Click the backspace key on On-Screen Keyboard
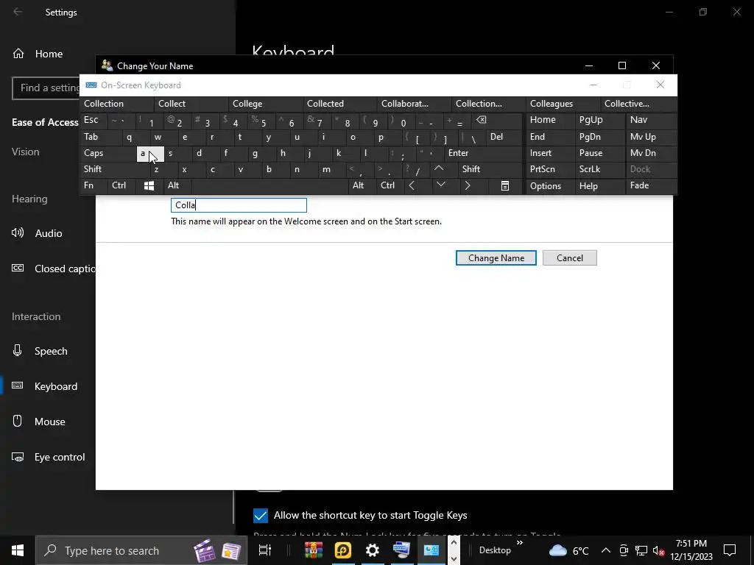Screen dimensions: 754x565 pyautogui.click(x=482, y=120)
